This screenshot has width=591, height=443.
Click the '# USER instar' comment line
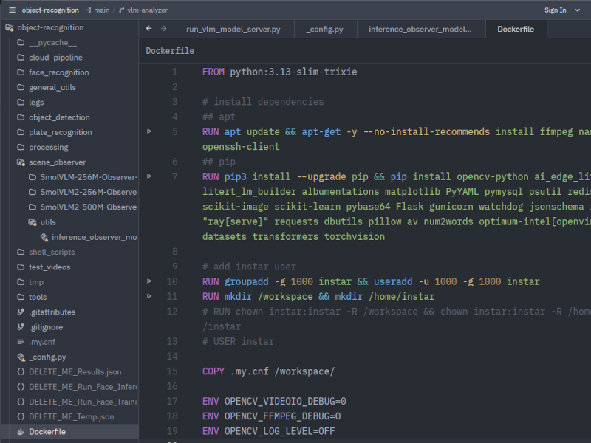click(238, 342)
